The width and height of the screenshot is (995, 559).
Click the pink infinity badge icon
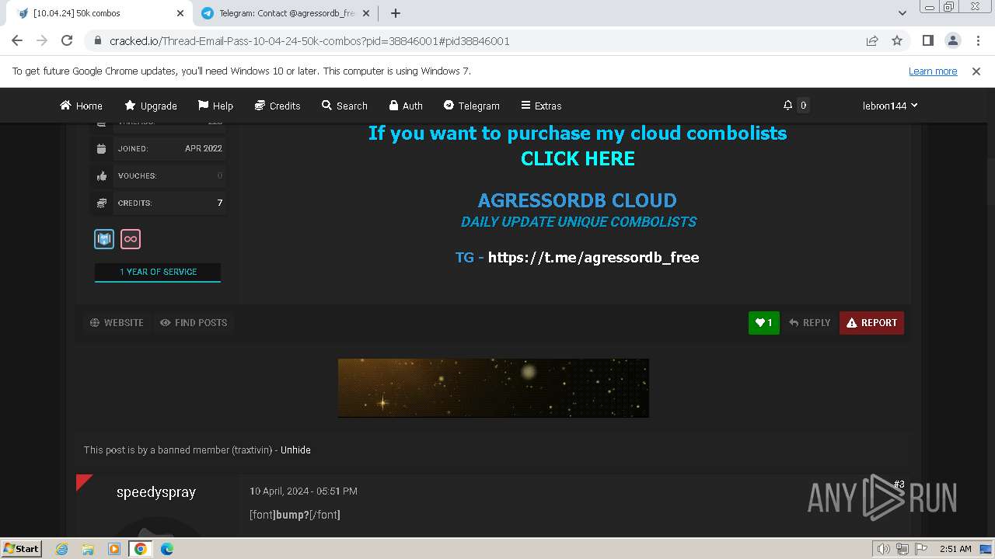[x=131, y=239]
